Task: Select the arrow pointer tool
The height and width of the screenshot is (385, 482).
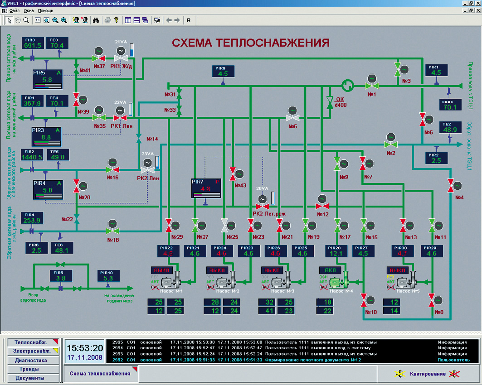Action: (x=9, y=20)
